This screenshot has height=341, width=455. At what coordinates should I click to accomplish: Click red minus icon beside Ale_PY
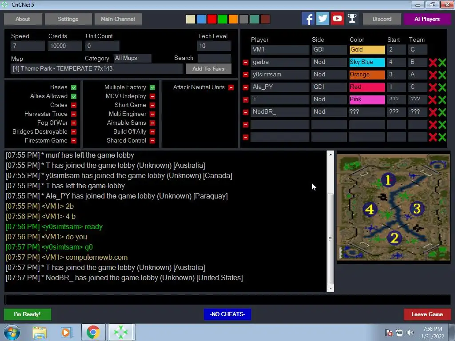click(x=245, y=87)
